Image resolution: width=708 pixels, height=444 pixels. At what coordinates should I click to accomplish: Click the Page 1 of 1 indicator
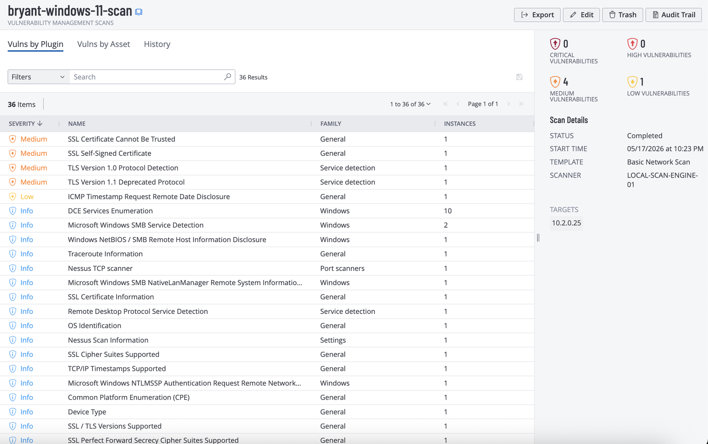pyautogui.click(x=483, y=104)
